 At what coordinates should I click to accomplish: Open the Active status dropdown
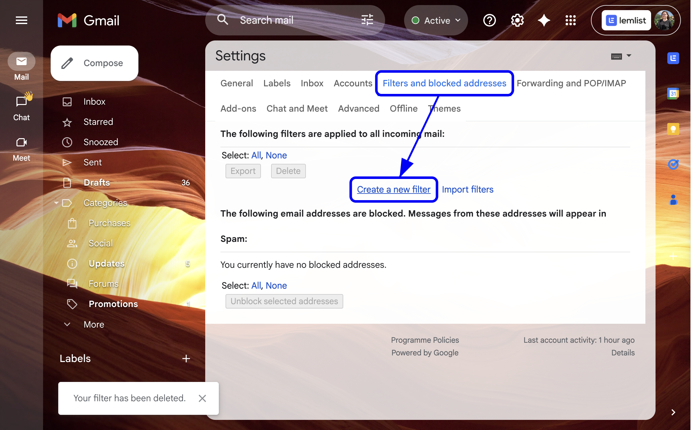pos(436,21)
